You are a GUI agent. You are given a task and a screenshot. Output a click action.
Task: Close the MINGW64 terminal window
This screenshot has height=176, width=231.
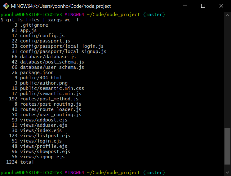pos(221,6)
